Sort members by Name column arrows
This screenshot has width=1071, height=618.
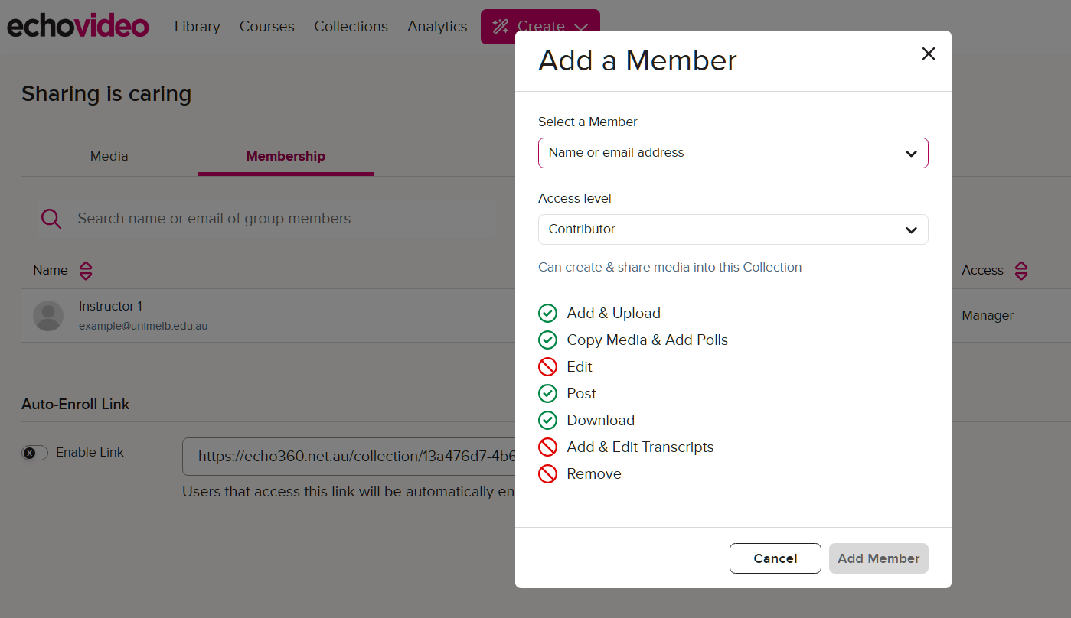pyautogui.click(x=86, y=271)
